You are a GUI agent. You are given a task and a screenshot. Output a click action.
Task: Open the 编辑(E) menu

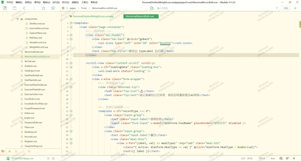point(19,2)
